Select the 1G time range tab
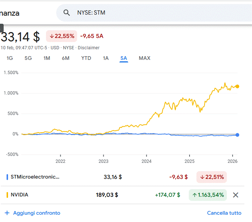Viewport: 252px width, 222px height. [x=10, y=58]
